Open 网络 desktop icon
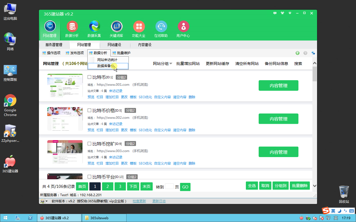356x222 pixels. coord(10,42)
